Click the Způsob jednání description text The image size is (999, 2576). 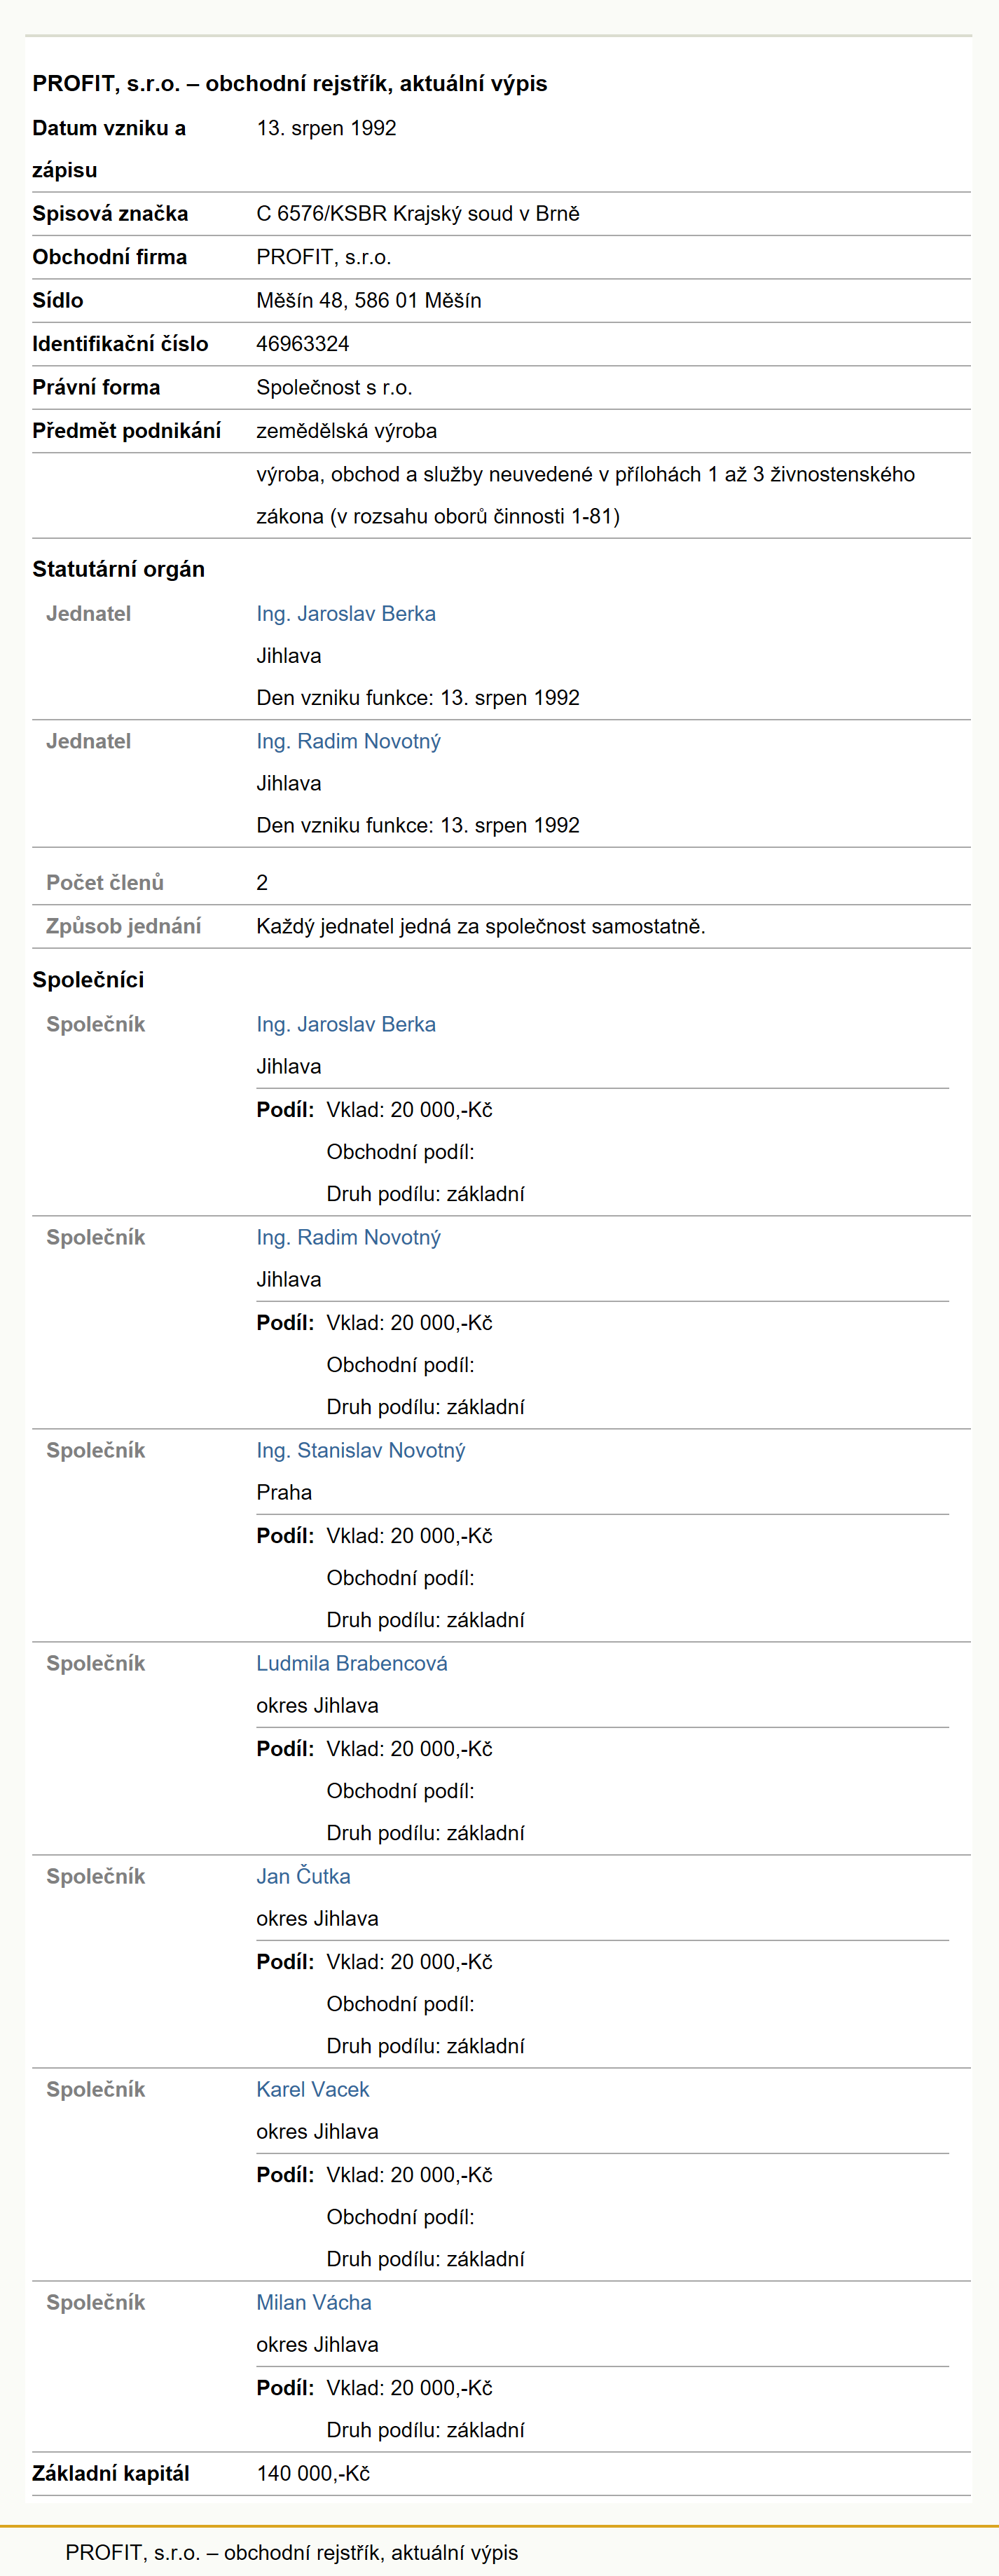481,926
